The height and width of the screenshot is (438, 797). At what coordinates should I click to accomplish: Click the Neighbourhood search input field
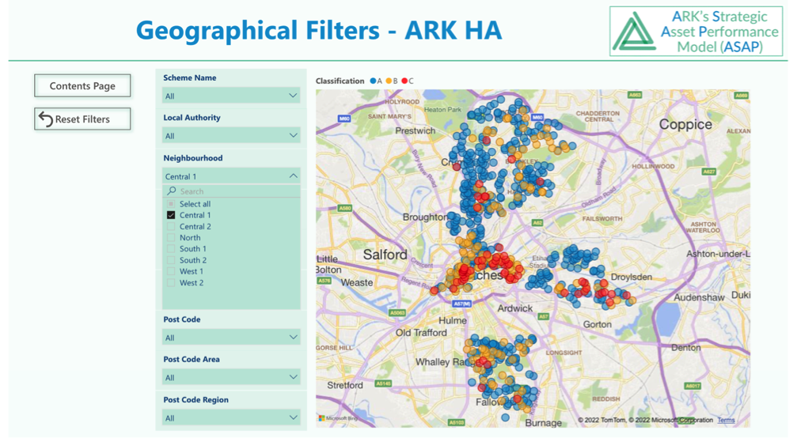(233, 191)
